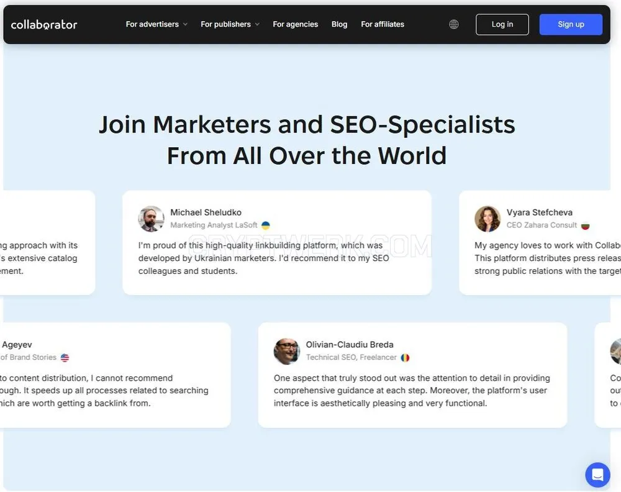Click the Bulgaria flag beside Zahara Consult
This screenshot has height=492, width=621.
coord(586,225)
